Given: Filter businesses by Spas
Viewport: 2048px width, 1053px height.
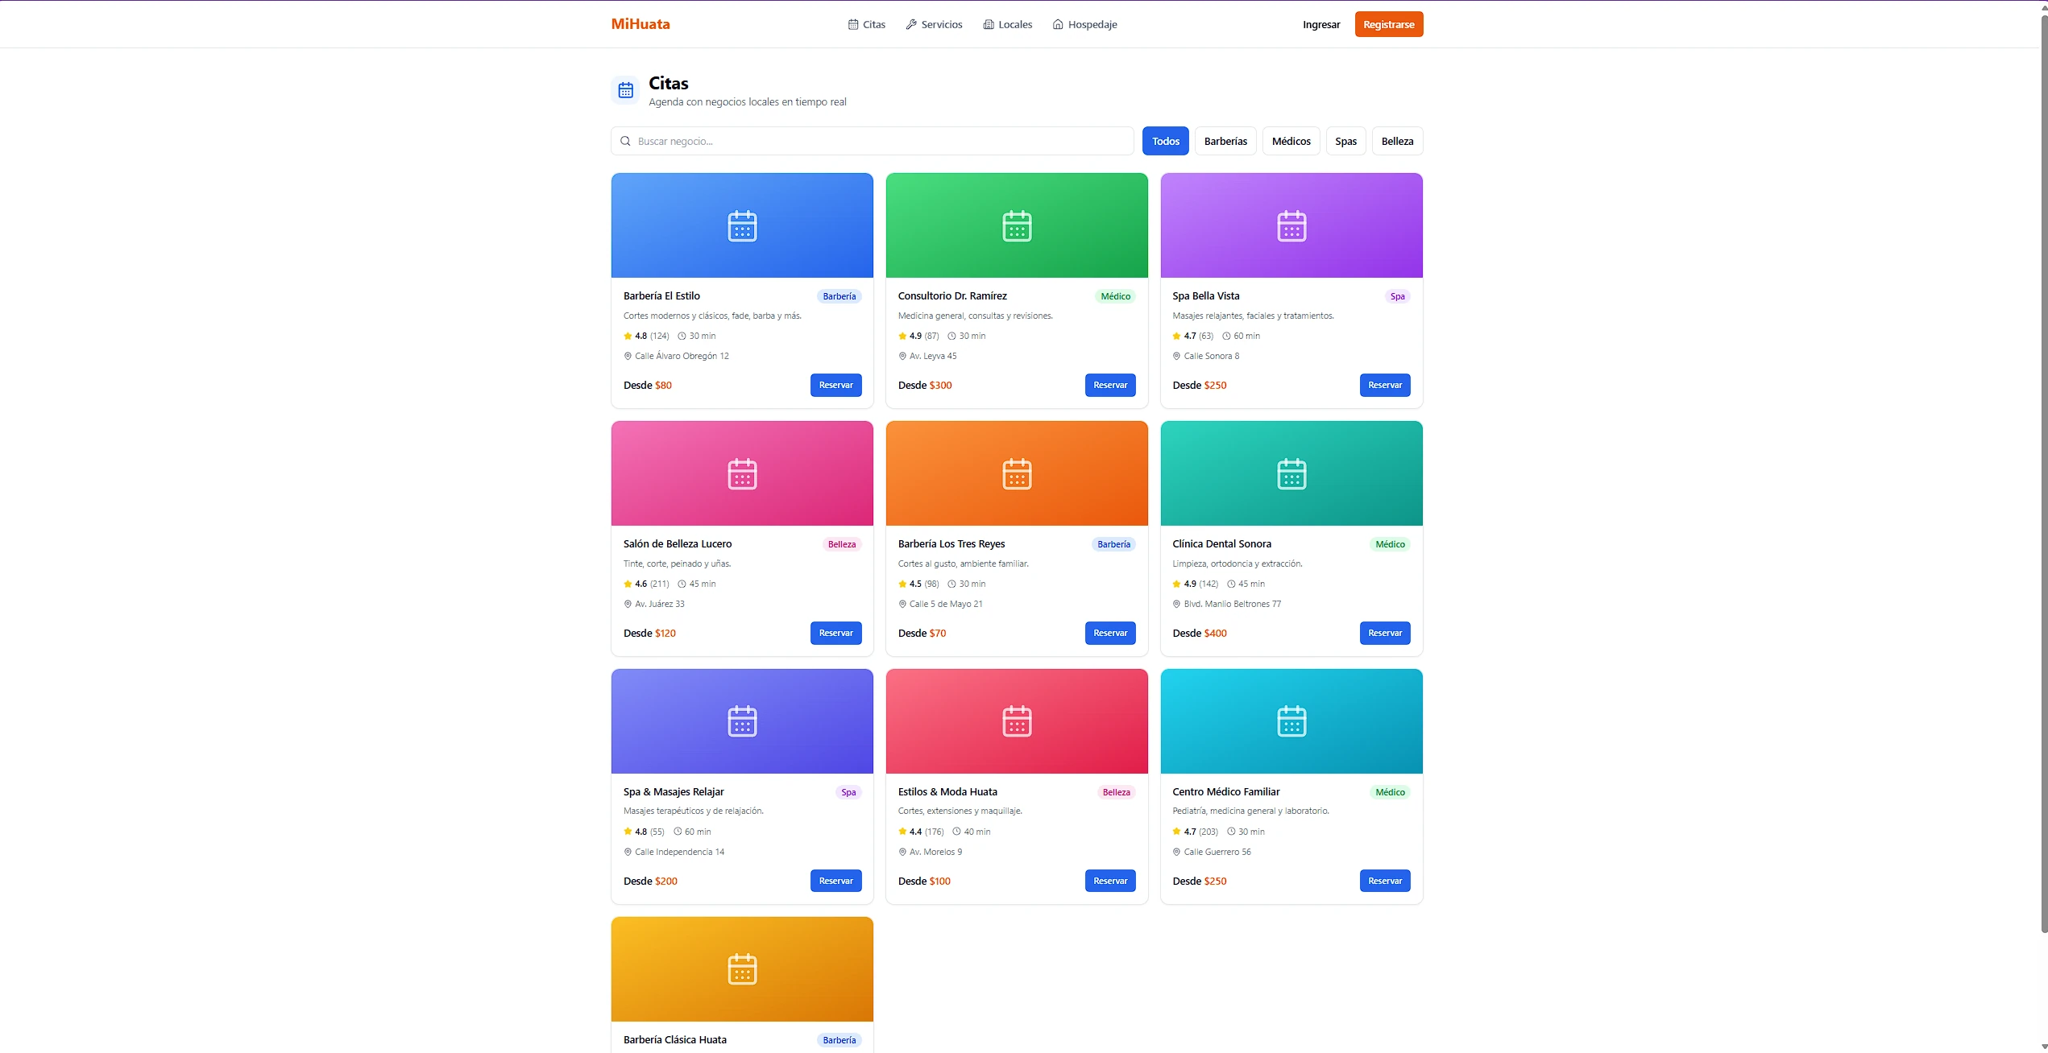Looking at the screenshot, I should point(1345,142).
